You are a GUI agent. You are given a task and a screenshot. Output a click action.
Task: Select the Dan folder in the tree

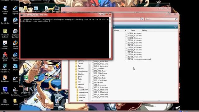tap(79, 66)
